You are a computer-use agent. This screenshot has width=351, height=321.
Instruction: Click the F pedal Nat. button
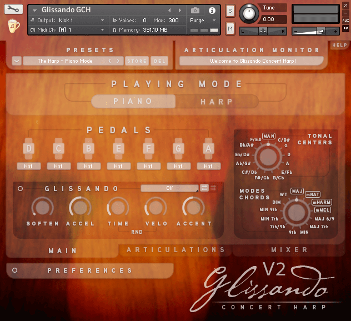coord(149,166)
